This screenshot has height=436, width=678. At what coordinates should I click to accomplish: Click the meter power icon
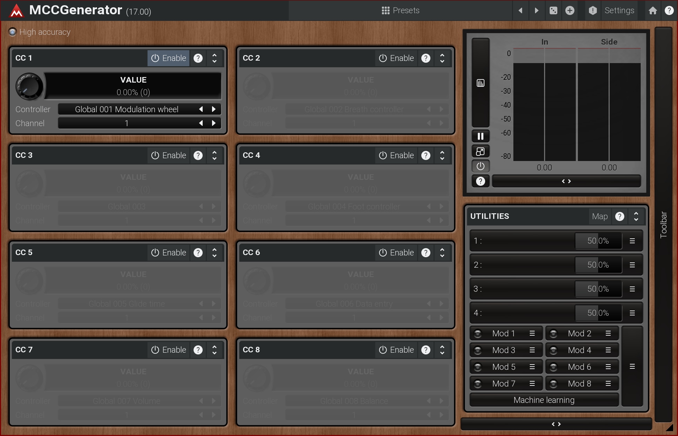480,166
